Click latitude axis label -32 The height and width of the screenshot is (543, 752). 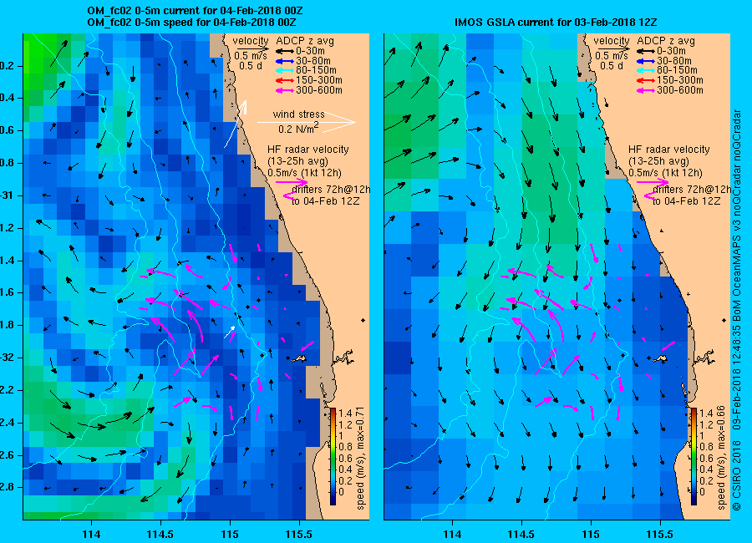coord(8,358)
